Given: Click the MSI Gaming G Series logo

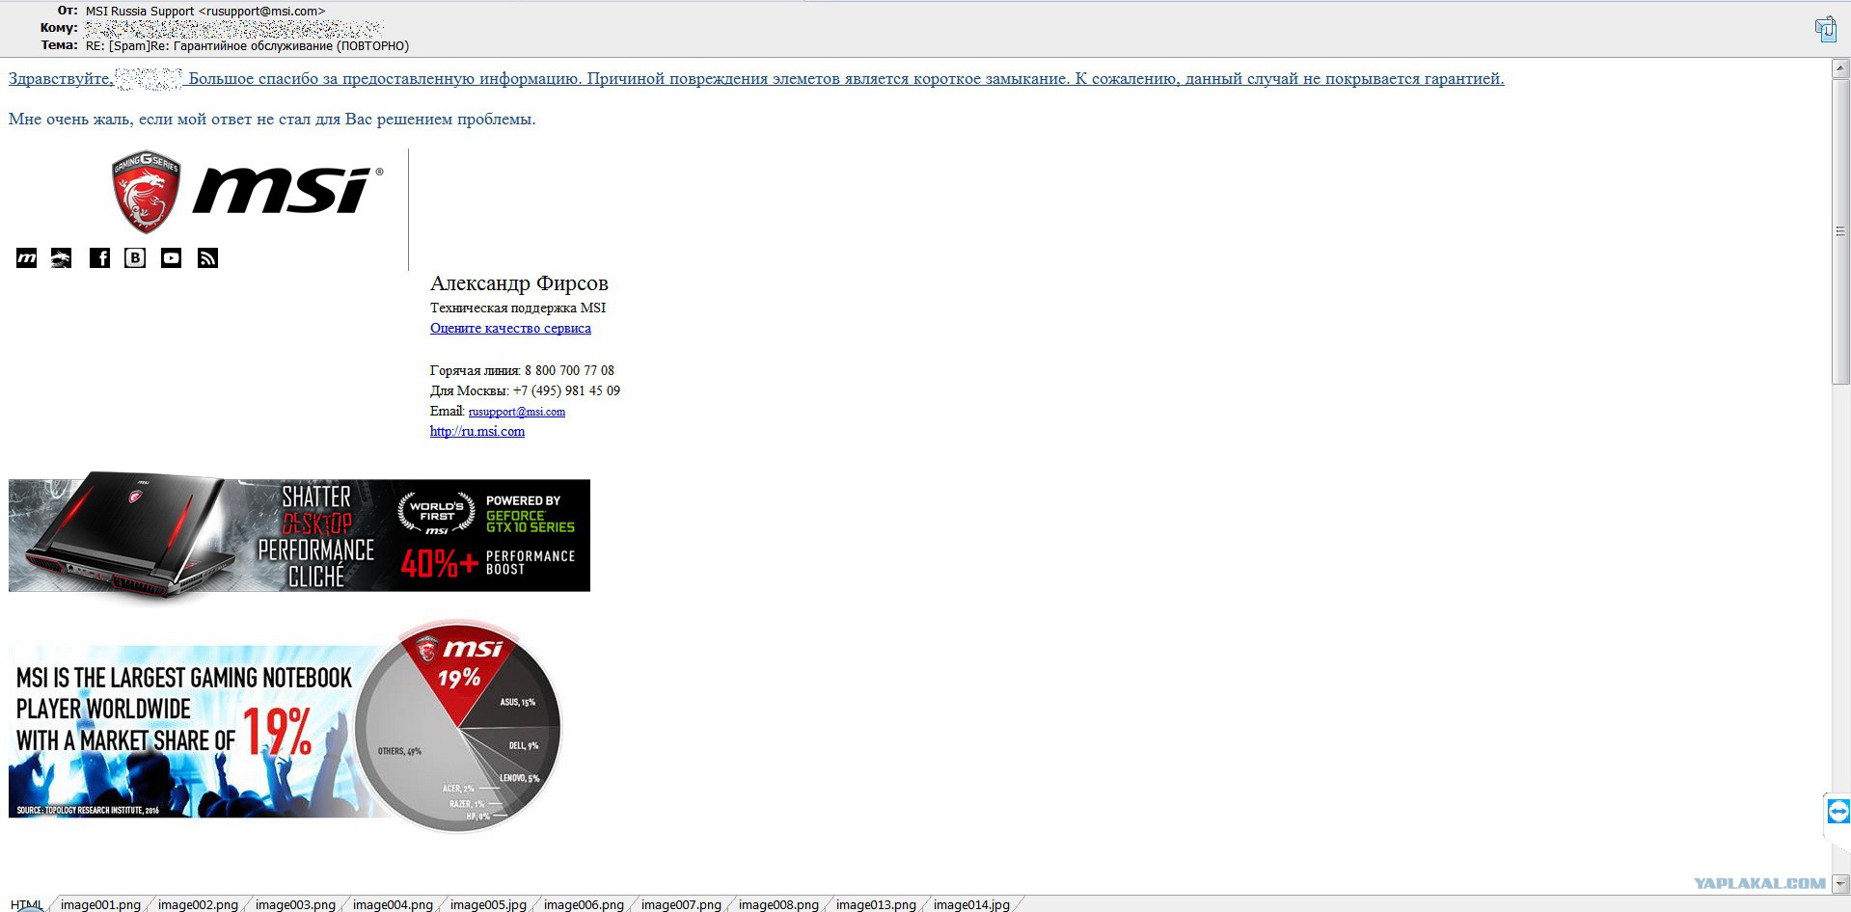Looking at the screenshot, I should [x=146, y=191].
